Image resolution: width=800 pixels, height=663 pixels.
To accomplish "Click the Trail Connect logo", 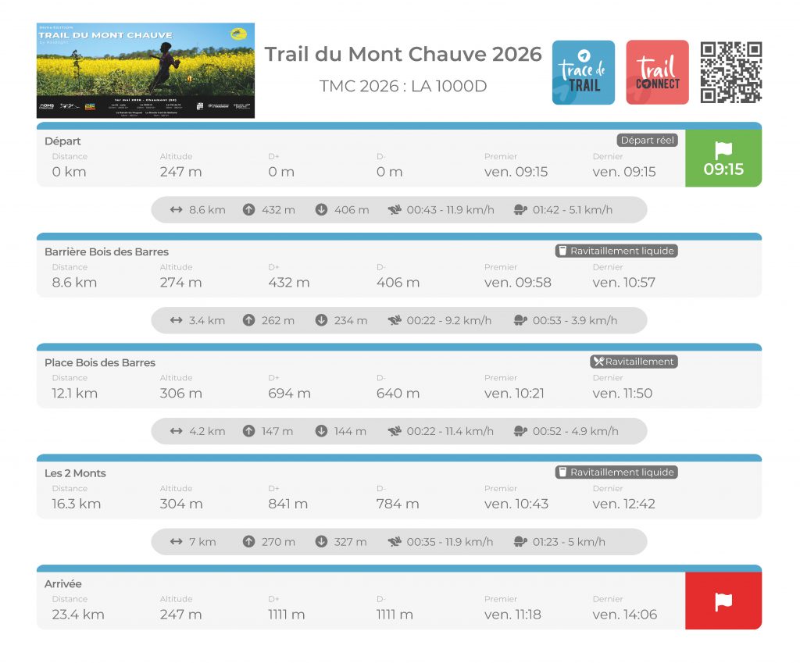I will coord(657,72).
